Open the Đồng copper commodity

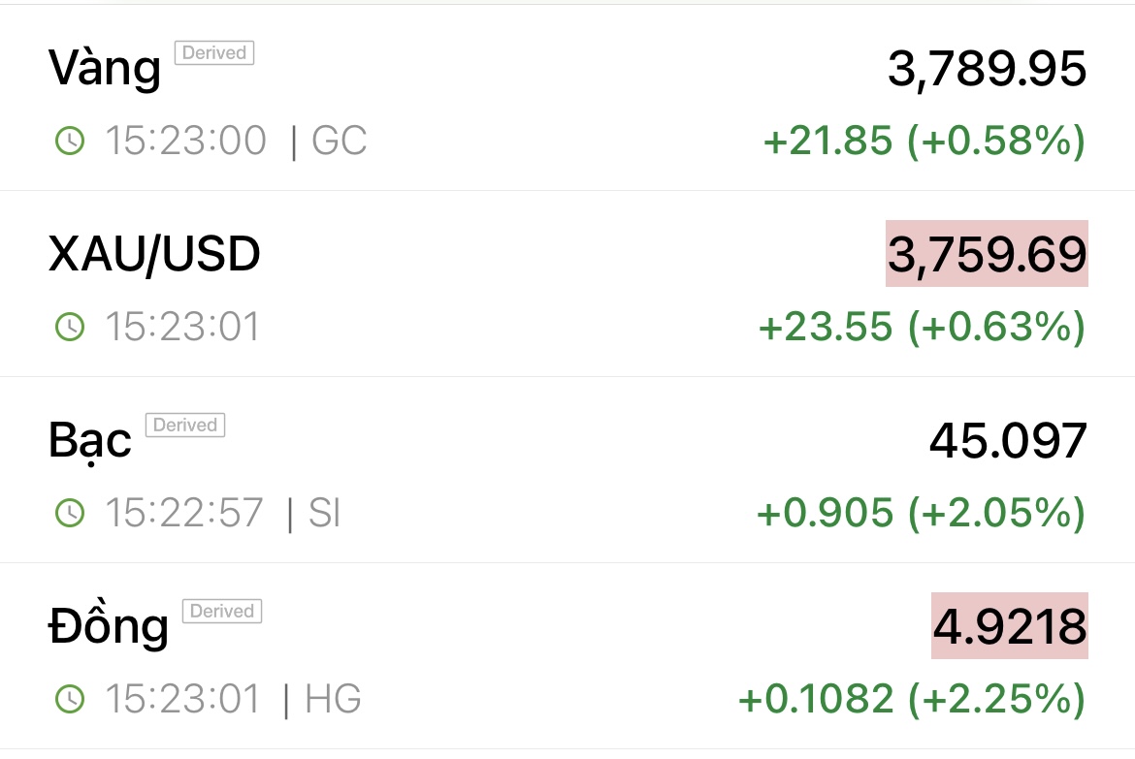108,627
